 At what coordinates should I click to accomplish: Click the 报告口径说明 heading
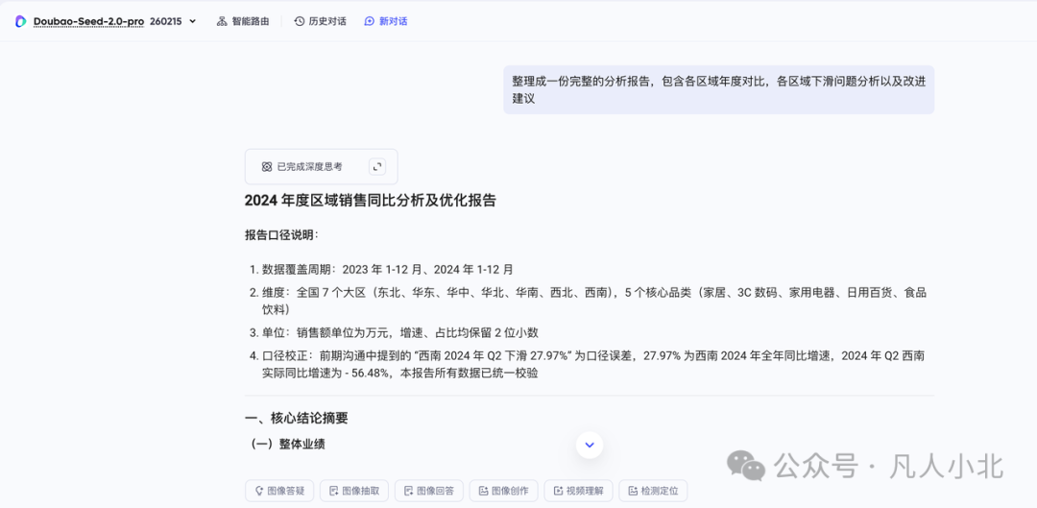pos(281,235)
